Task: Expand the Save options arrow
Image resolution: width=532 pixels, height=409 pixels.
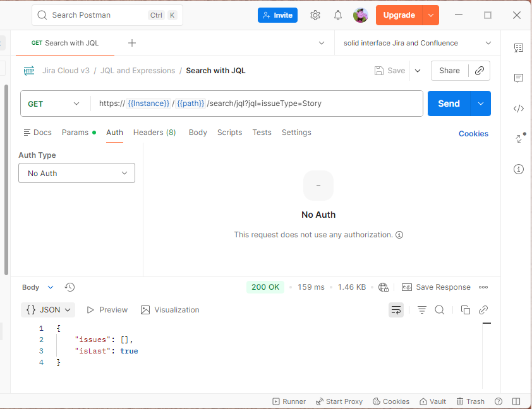Action: 418,71
